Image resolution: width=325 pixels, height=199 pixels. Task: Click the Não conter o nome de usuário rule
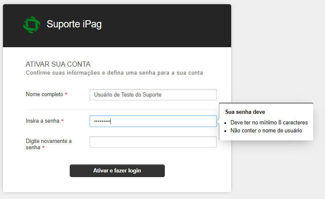266,131
